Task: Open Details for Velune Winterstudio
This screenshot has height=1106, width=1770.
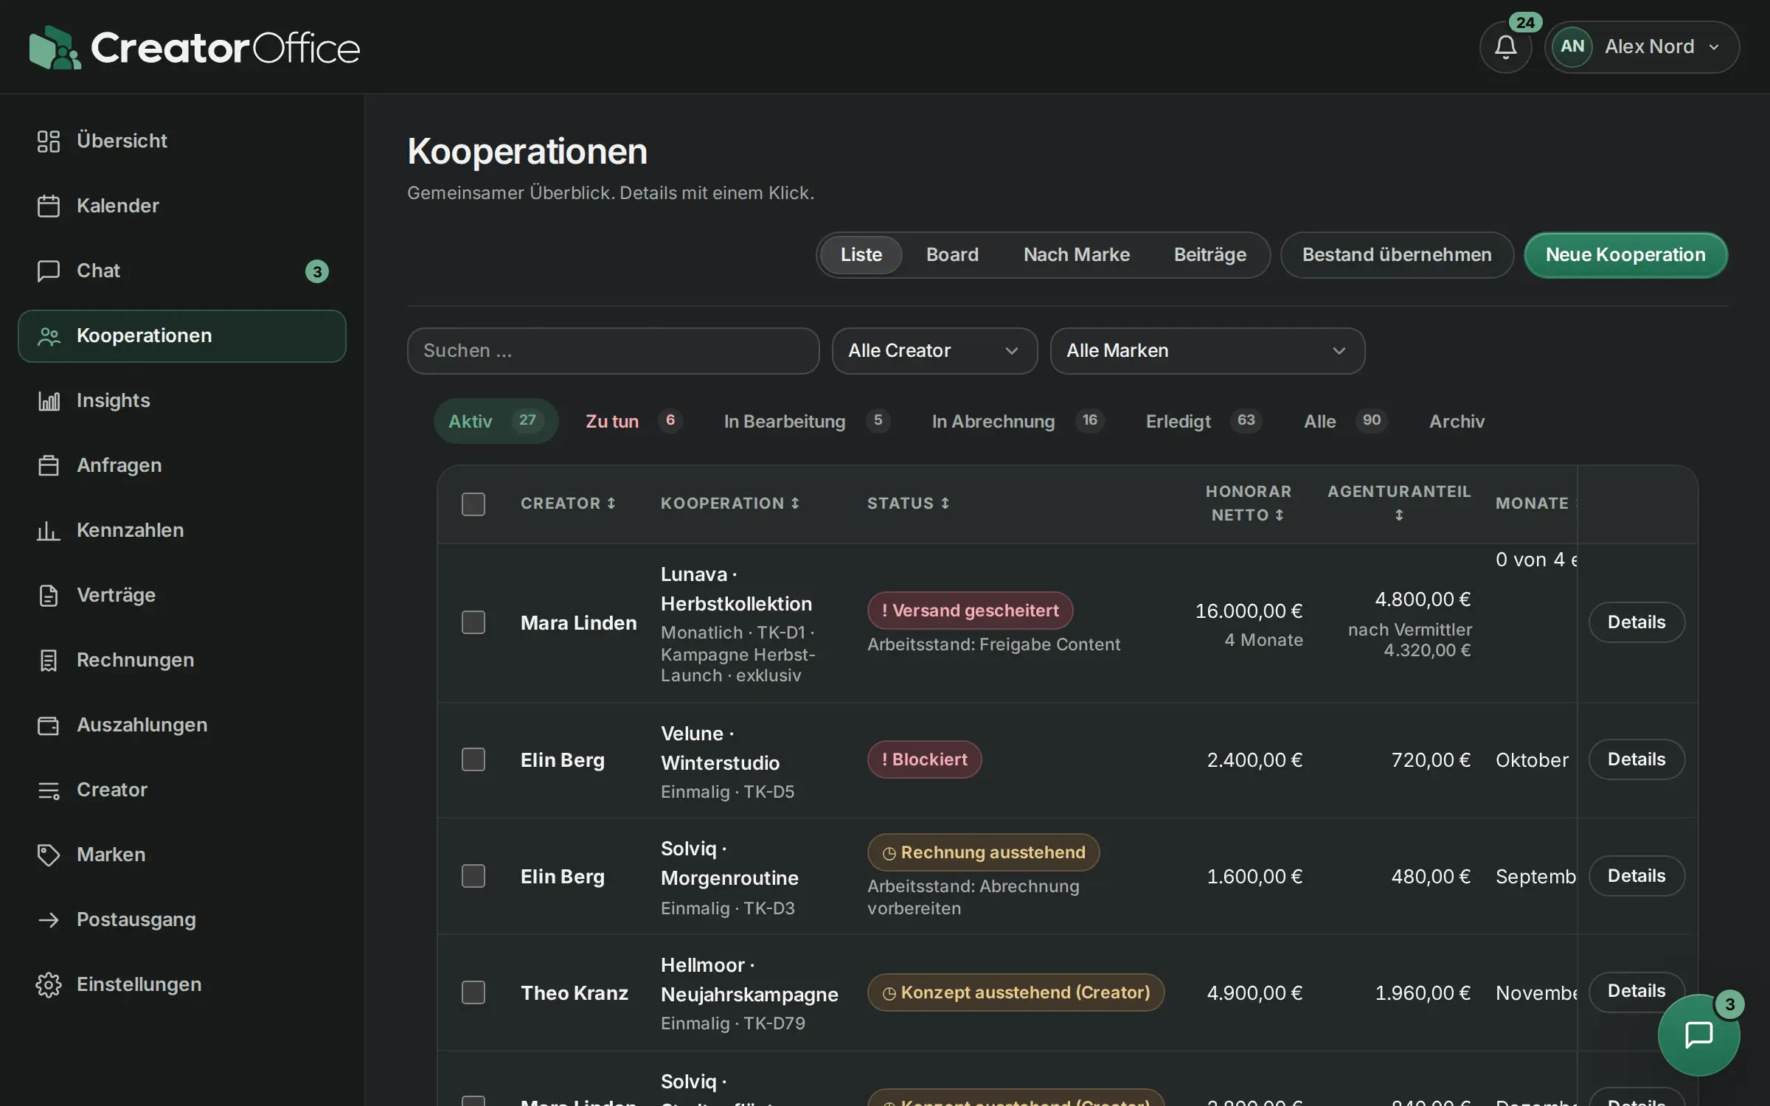Action: [1637, 759]
